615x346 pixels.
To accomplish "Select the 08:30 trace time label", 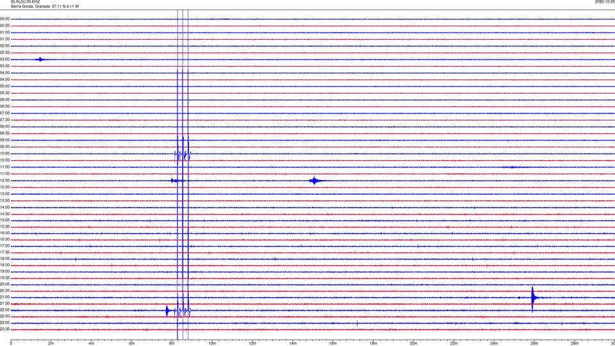I will (x=4, y=133).
